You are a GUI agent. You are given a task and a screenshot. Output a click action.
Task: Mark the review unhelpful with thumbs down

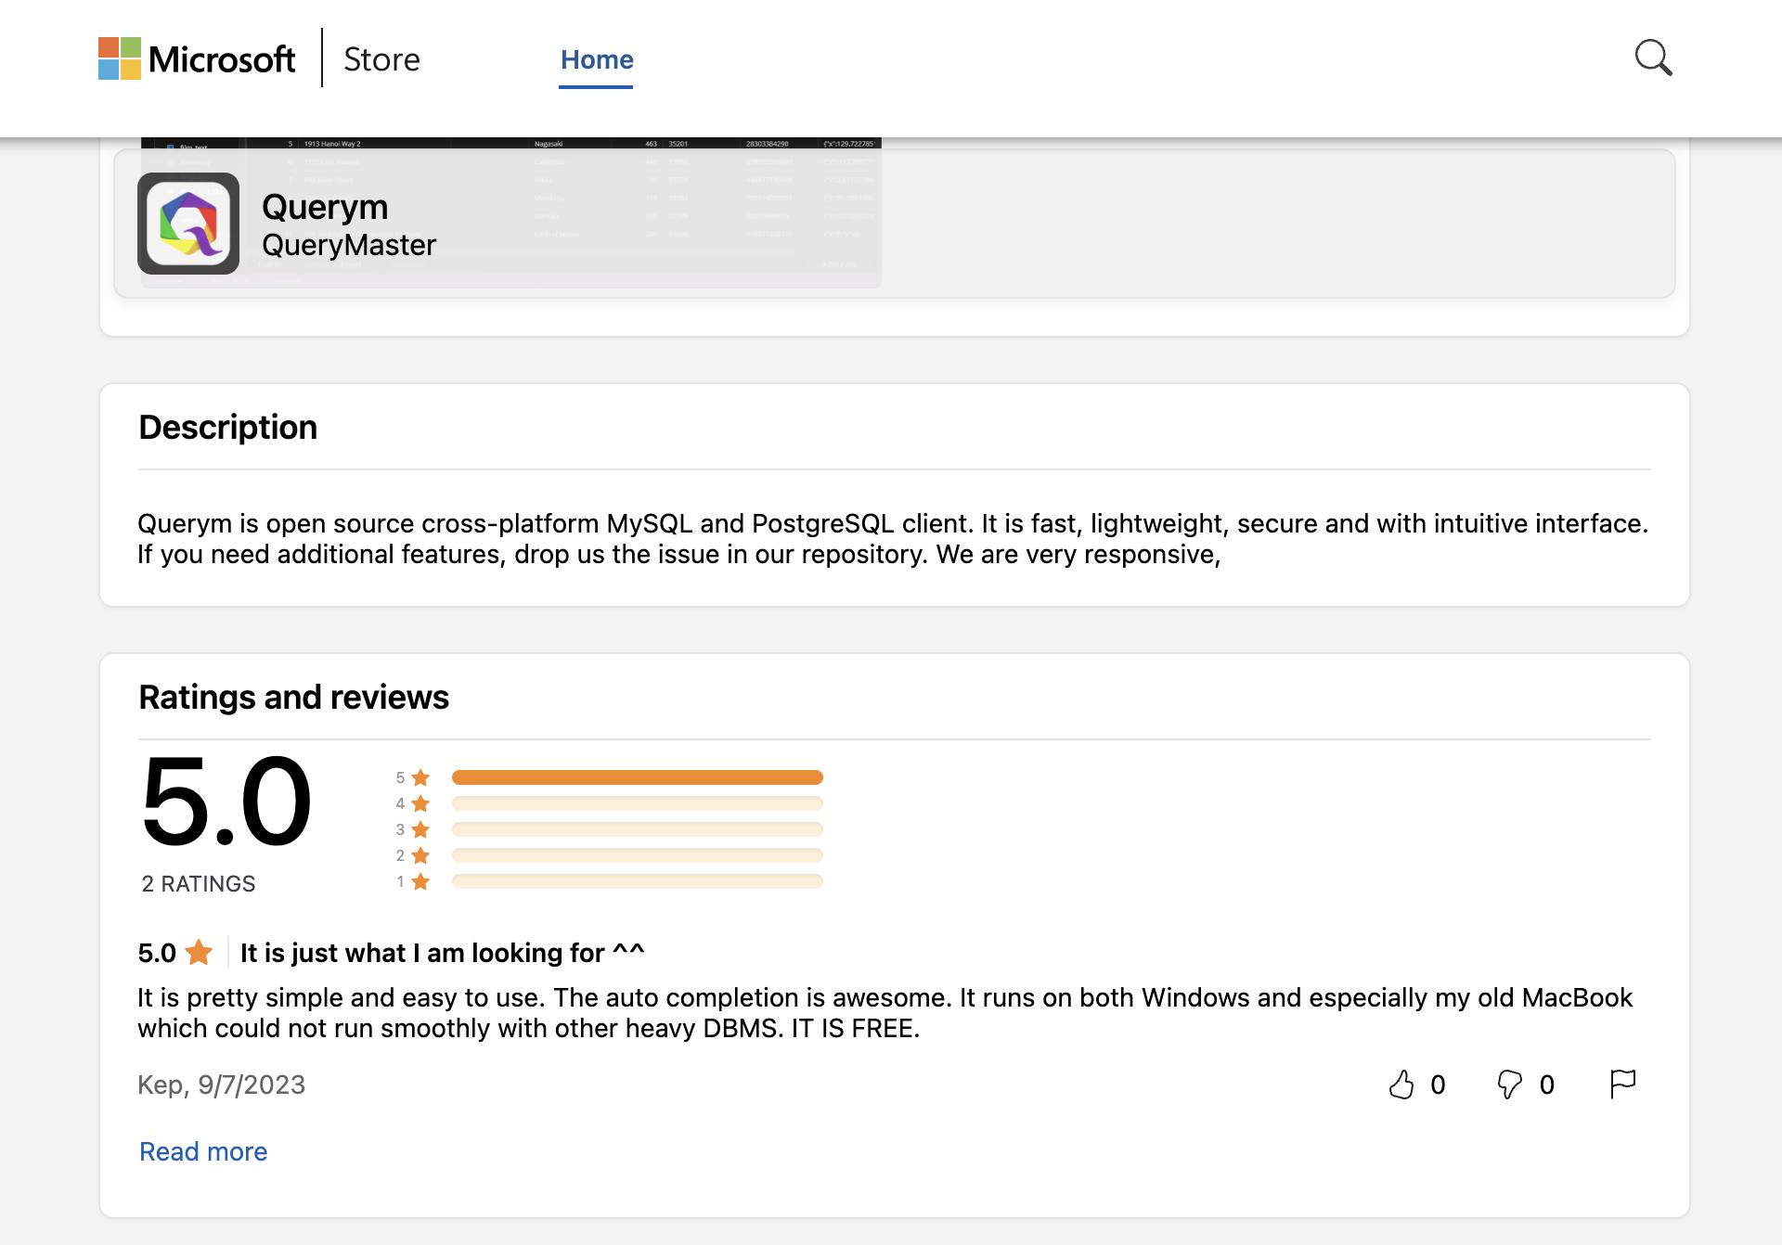[1510, 1085]
